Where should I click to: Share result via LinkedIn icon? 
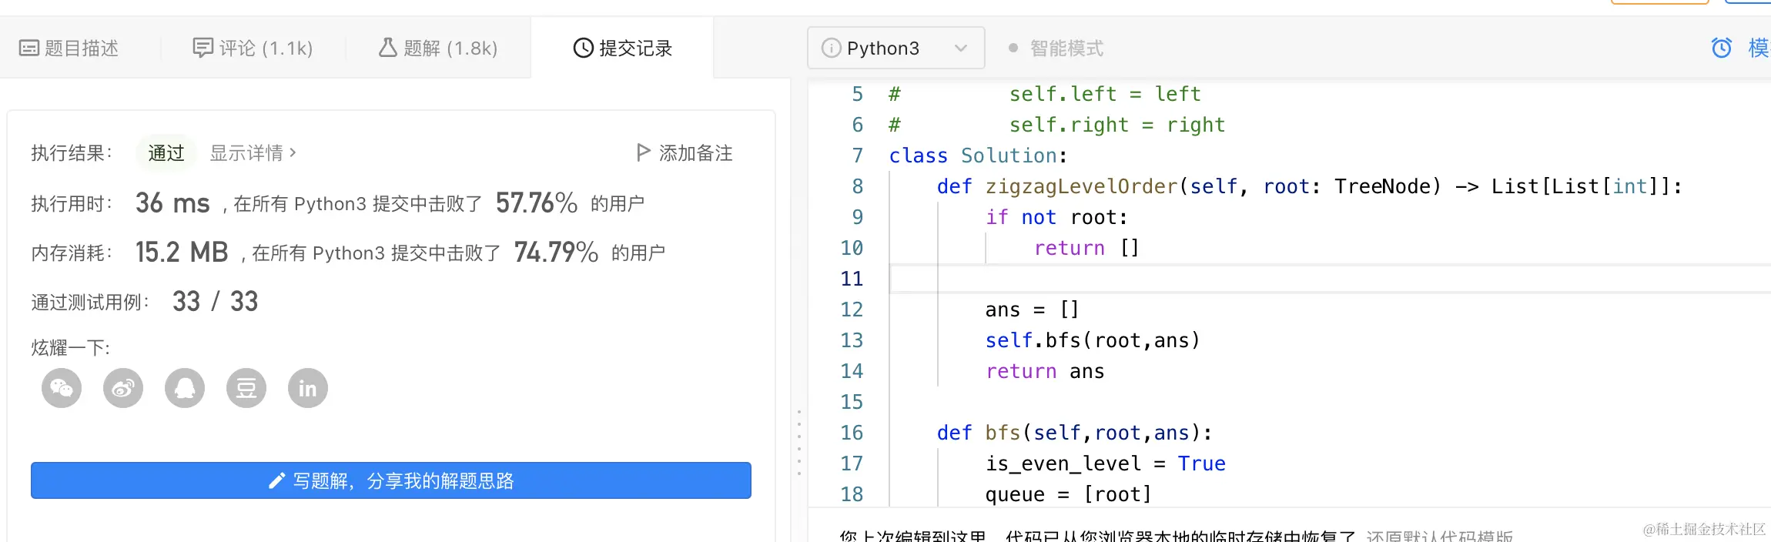308,388
